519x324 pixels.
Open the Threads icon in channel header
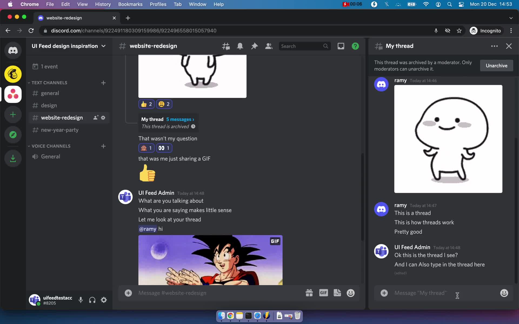click(226, 46)
